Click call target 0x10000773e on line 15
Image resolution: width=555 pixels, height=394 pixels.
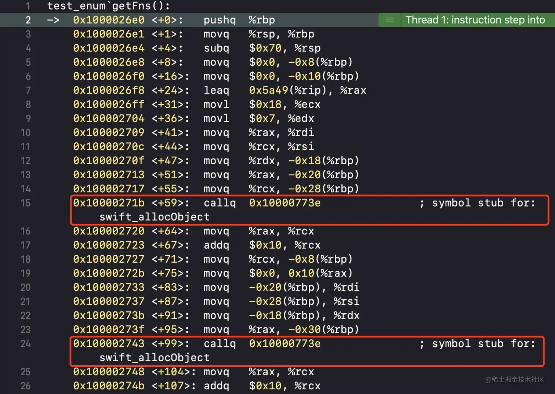point(284,203)
